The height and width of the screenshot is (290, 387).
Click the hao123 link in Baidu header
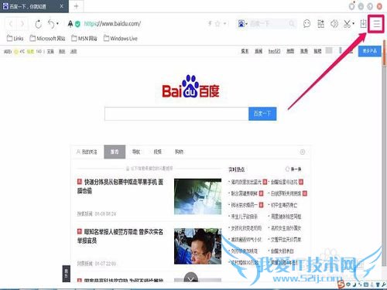[274, 51]
